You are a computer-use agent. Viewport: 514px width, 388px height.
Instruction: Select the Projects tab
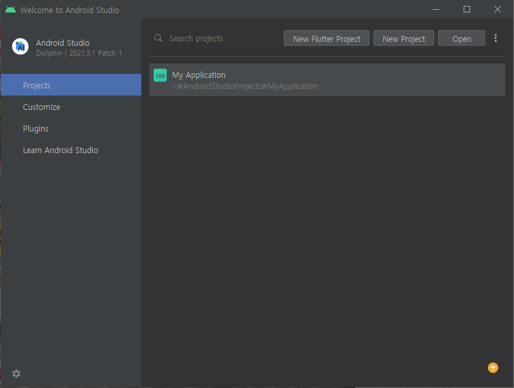pos(71,85)
